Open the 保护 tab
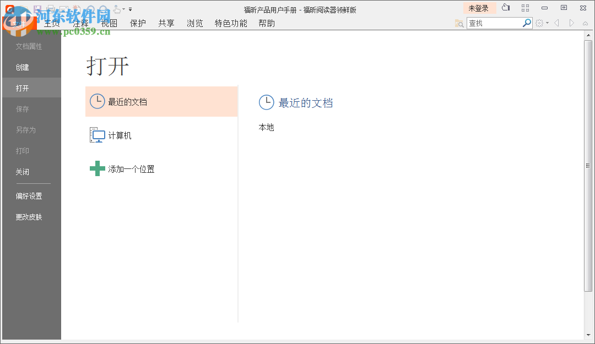 coord(138,24)
